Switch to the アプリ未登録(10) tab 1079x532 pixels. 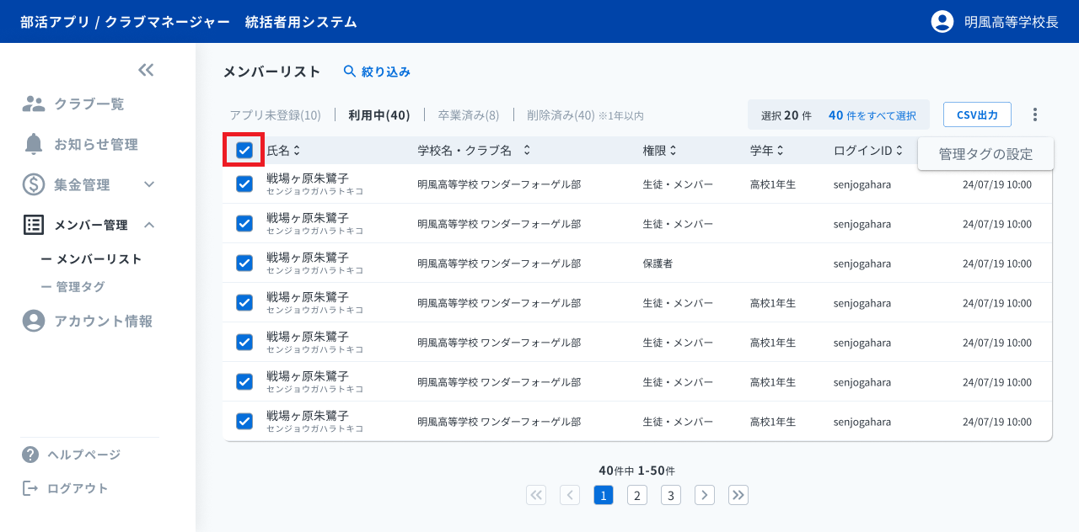click(x=276, y=114)
